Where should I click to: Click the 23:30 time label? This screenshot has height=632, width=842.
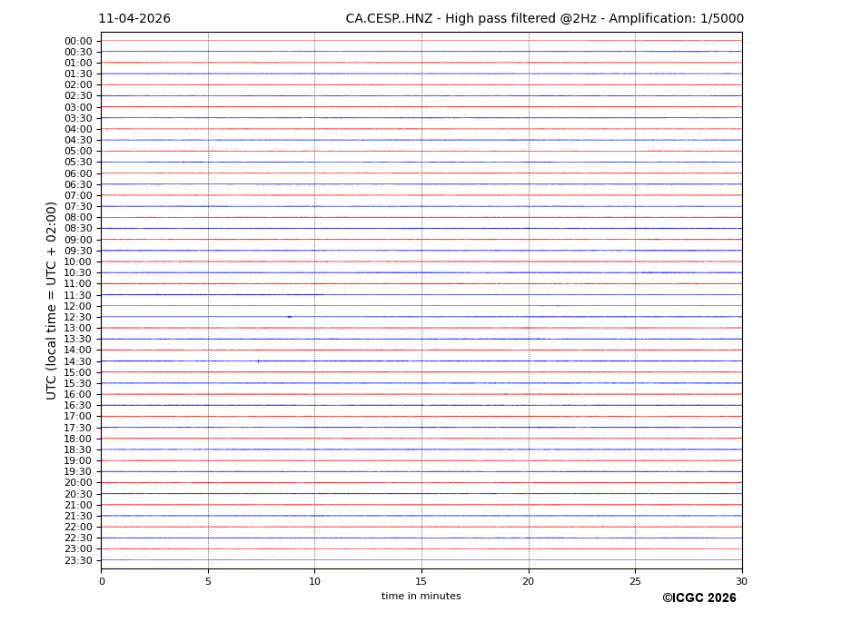click(x=78, y=560)
